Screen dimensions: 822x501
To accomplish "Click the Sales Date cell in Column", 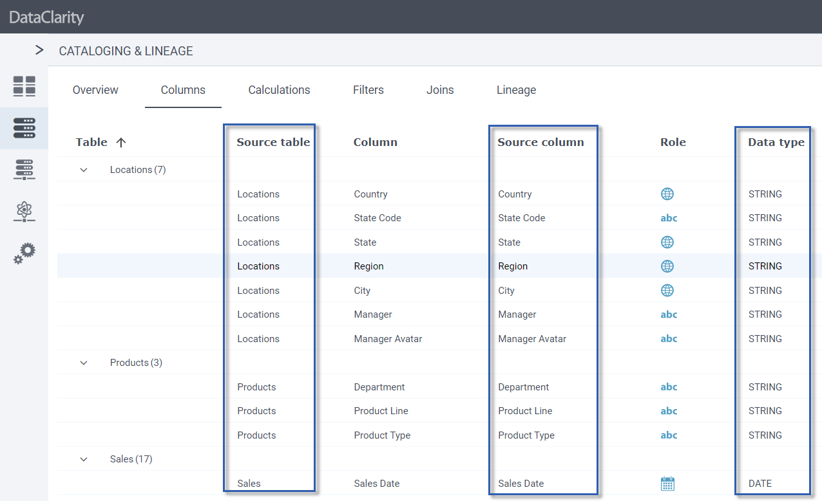I will 377,484.
